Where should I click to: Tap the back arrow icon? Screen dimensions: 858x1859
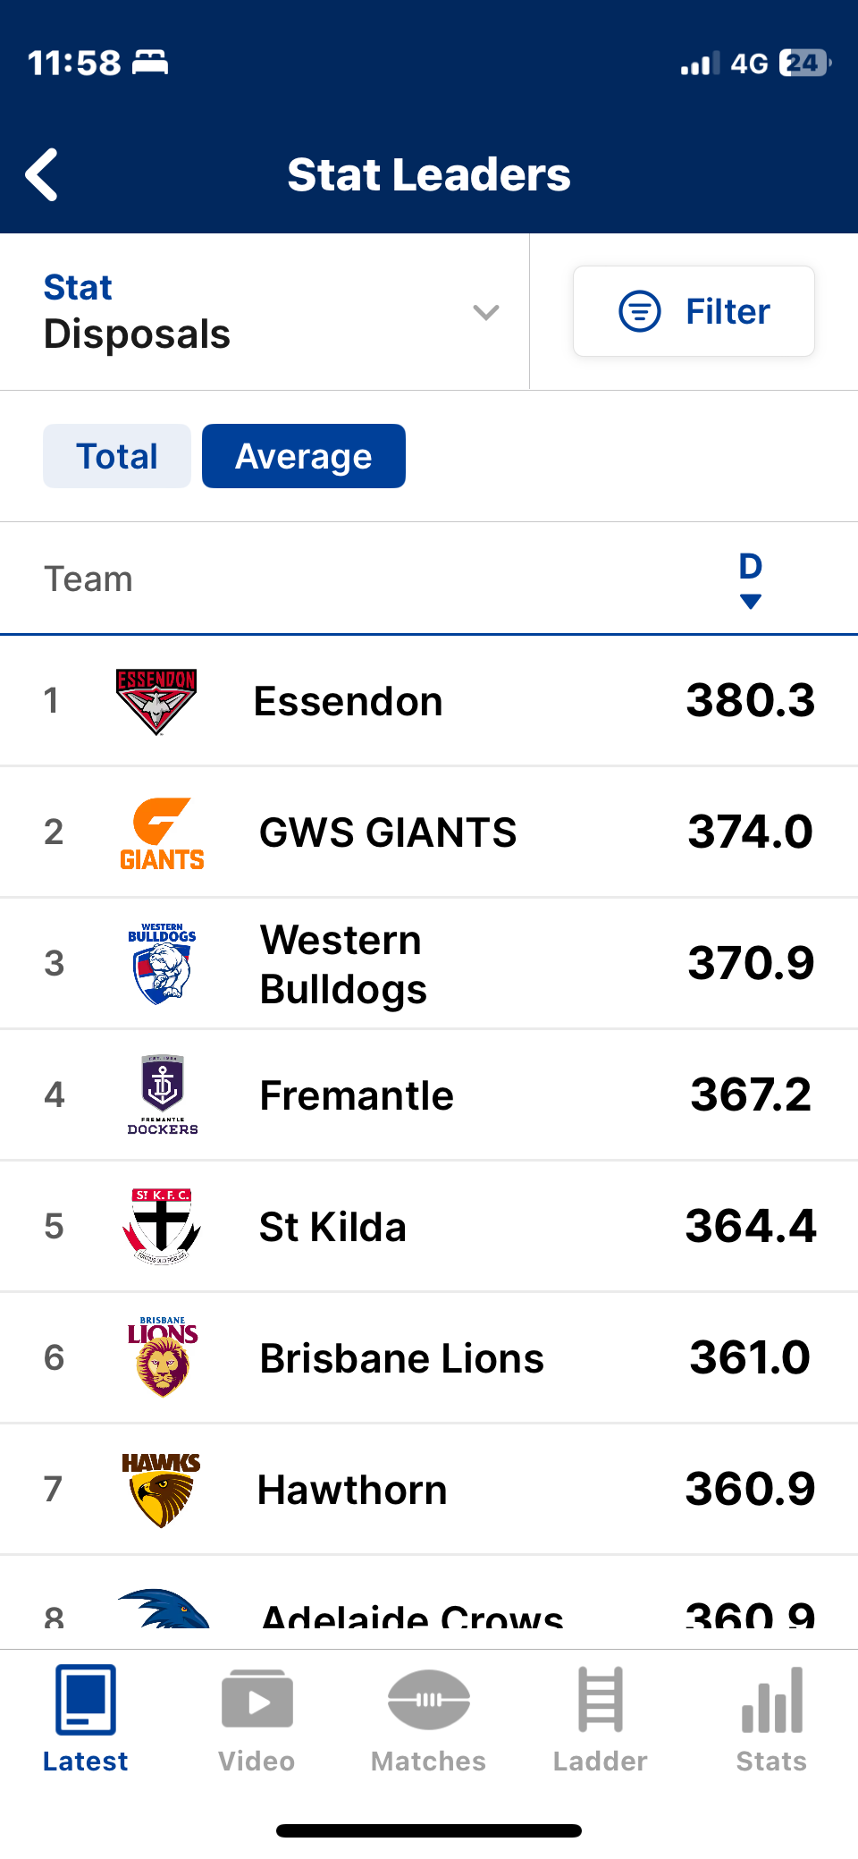pyautogui.click(x=42, y=174)
